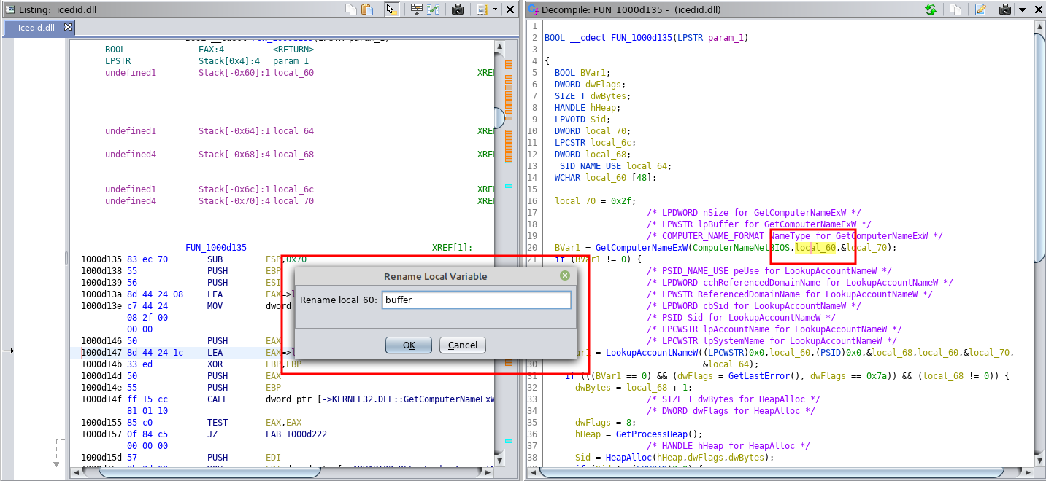This screenshot has width=1046, height=481.
Task: Click 'LPVOID Sid;' declaration in decompiler
Action: tap(582, 120)
